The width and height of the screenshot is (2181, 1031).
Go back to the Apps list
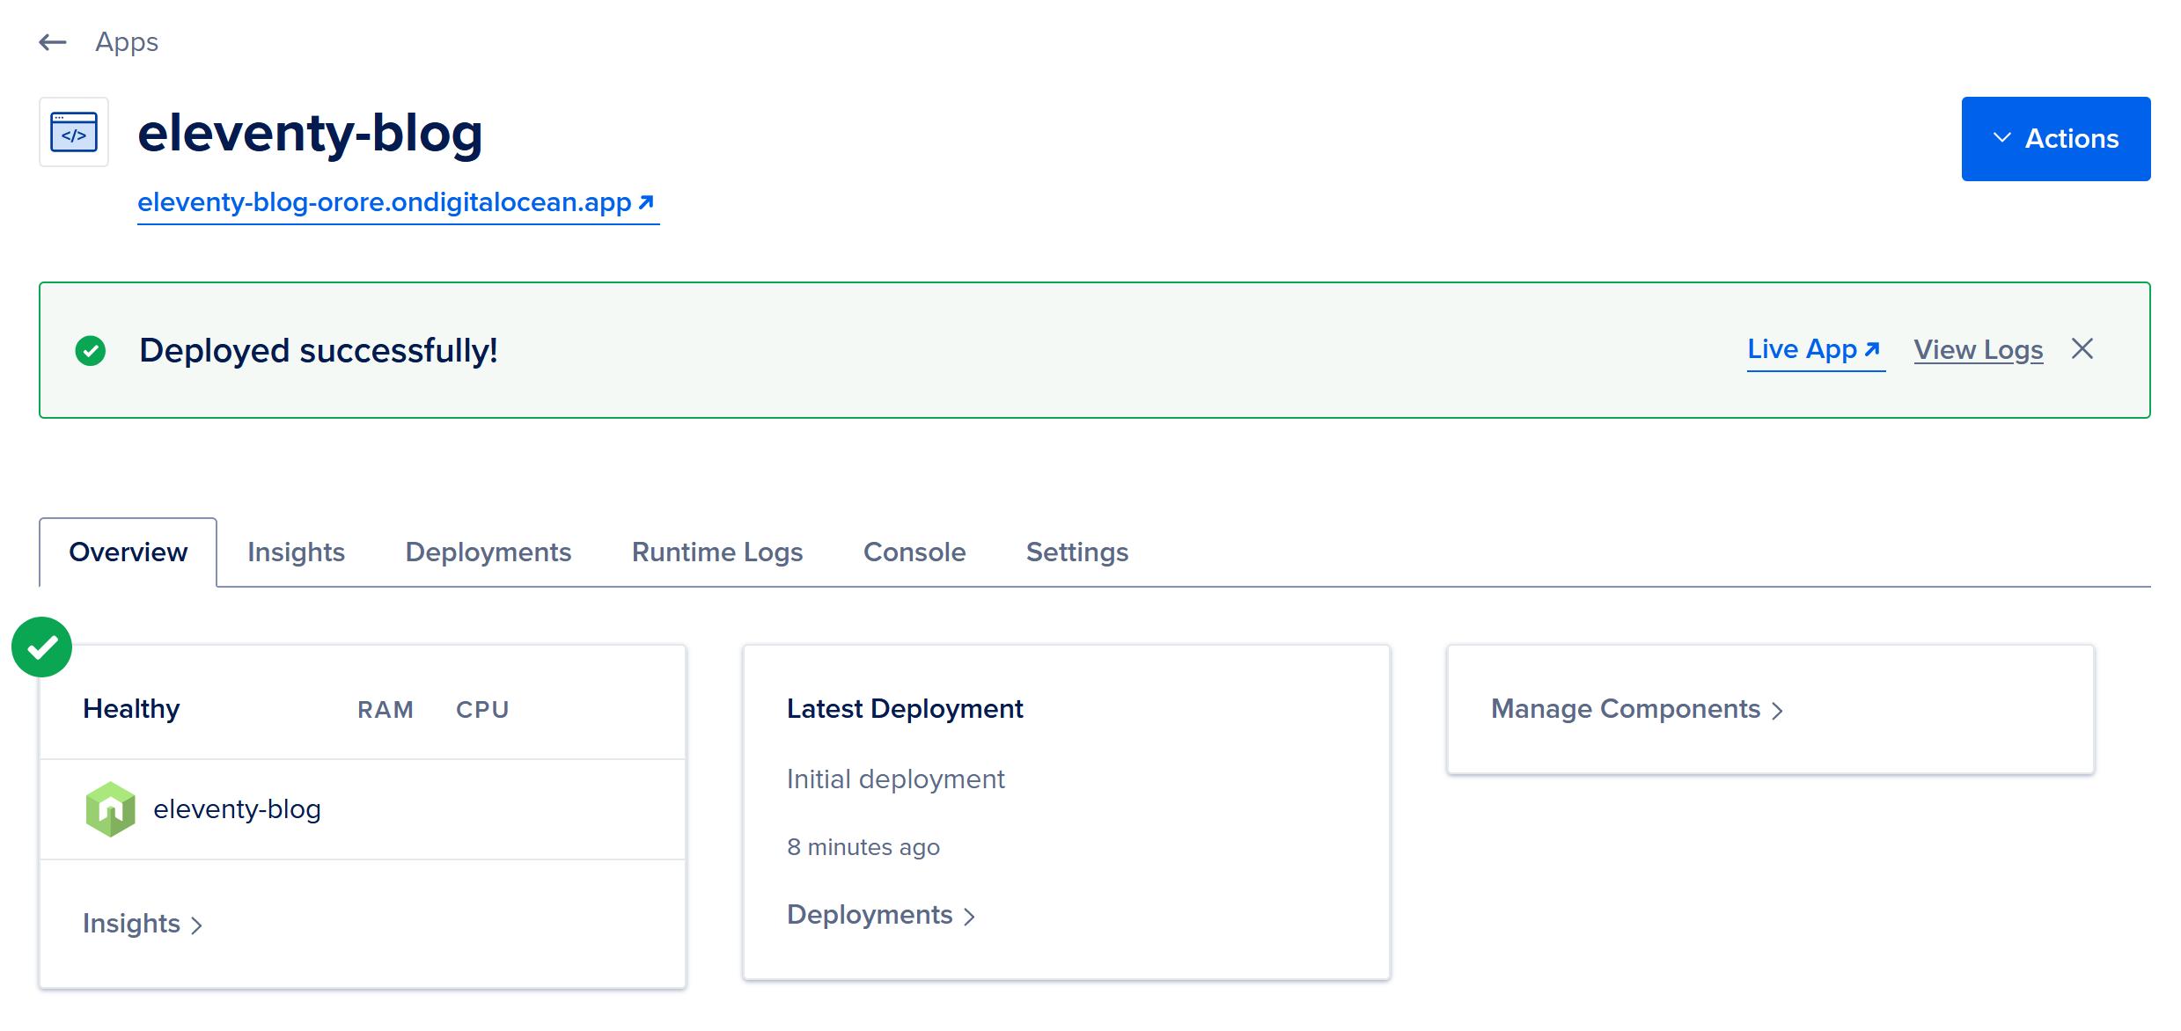tap(127, 42)
